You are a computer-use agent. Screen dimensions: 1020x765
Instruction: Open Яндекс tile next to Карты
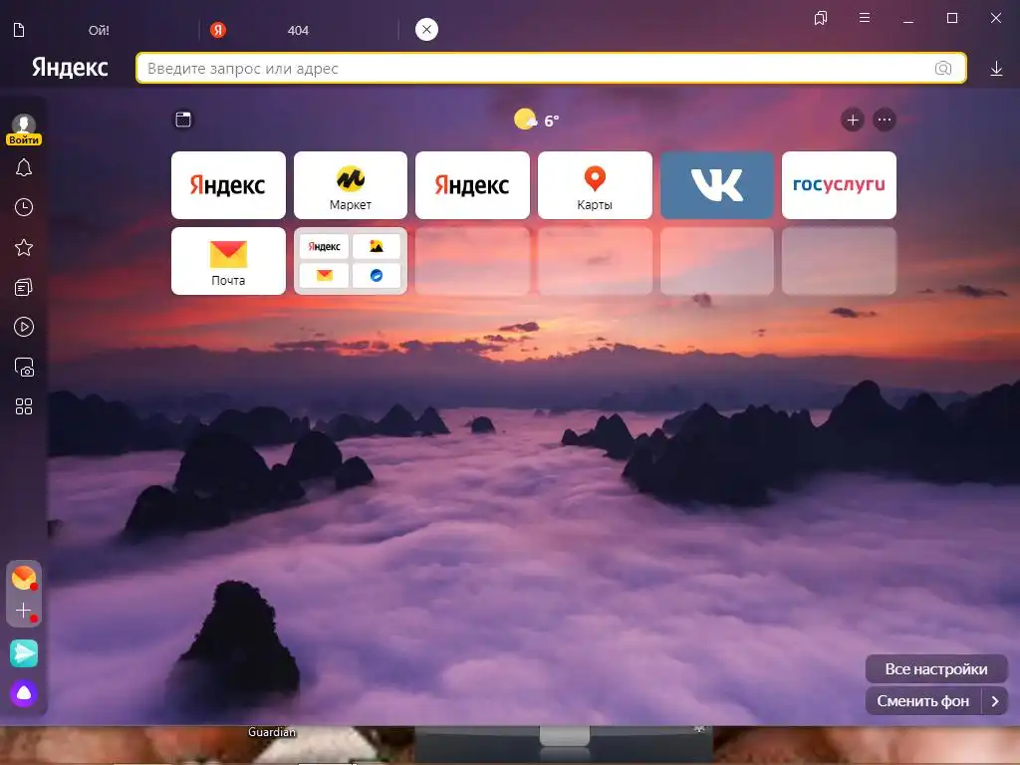pos(472,185)
